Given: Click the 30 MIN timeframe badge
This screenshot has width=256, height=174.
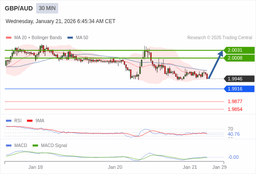Looking at the screenshot, I should coord(47,8).
